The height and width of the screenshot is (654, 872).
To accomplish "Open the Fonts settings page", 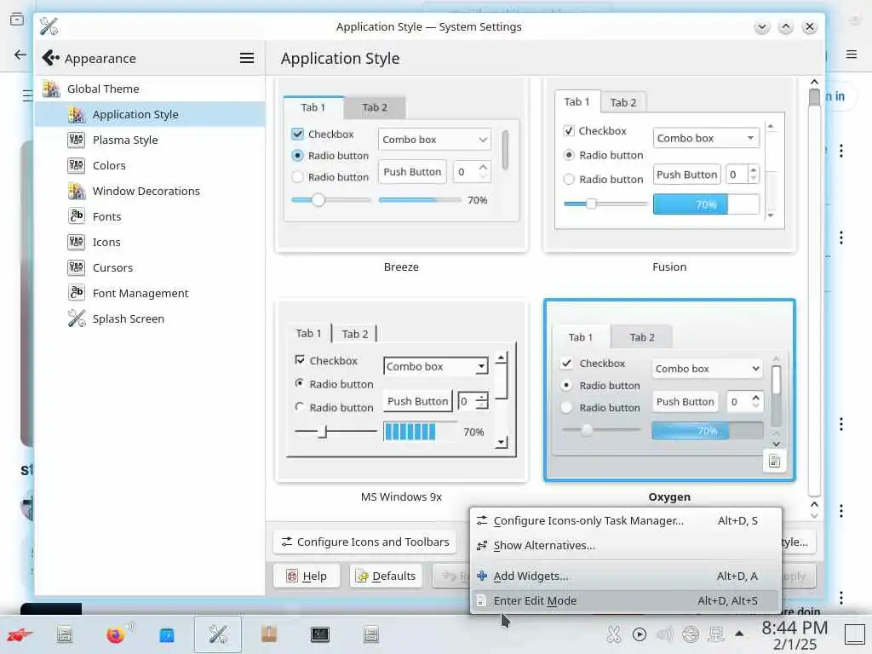I will pos(149,217).
